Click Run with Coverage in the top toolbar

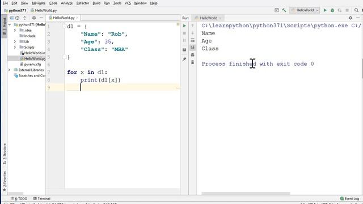[340, 10]
